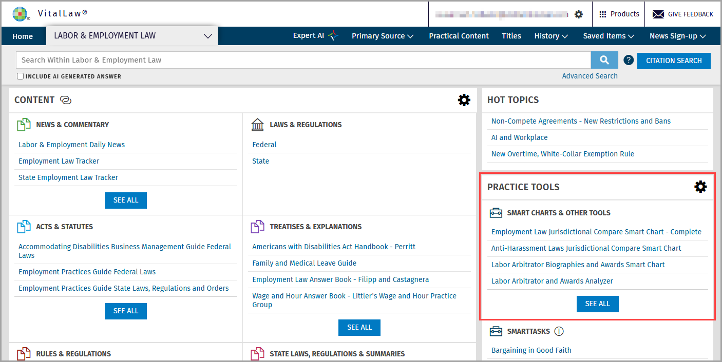Screen dimensions: 722x362
Task: Open the Products grid menu
Action: pyautogui.click(x=619, y=14)
